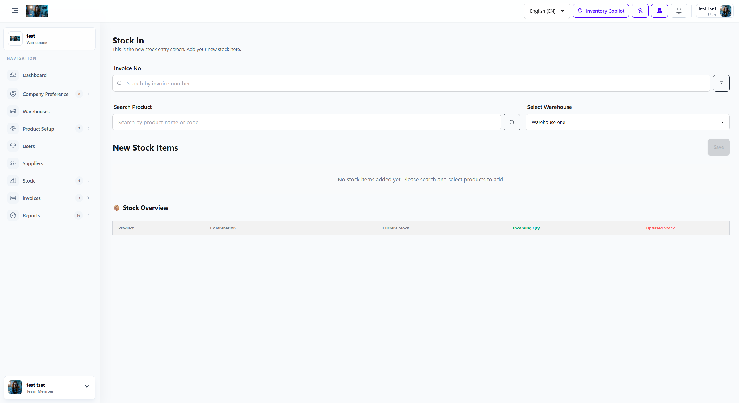This screenshot has width=739, height=403.
Task: Click the magnifier icon in invoice search
Action: click(x=119, y=83)
